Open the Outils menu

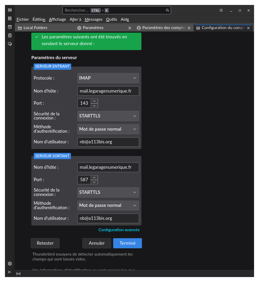coord(111,19)
